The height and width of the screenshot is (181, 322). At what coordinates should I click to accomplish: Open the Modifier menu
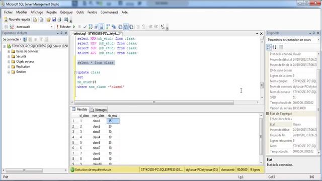coord(22,12)
